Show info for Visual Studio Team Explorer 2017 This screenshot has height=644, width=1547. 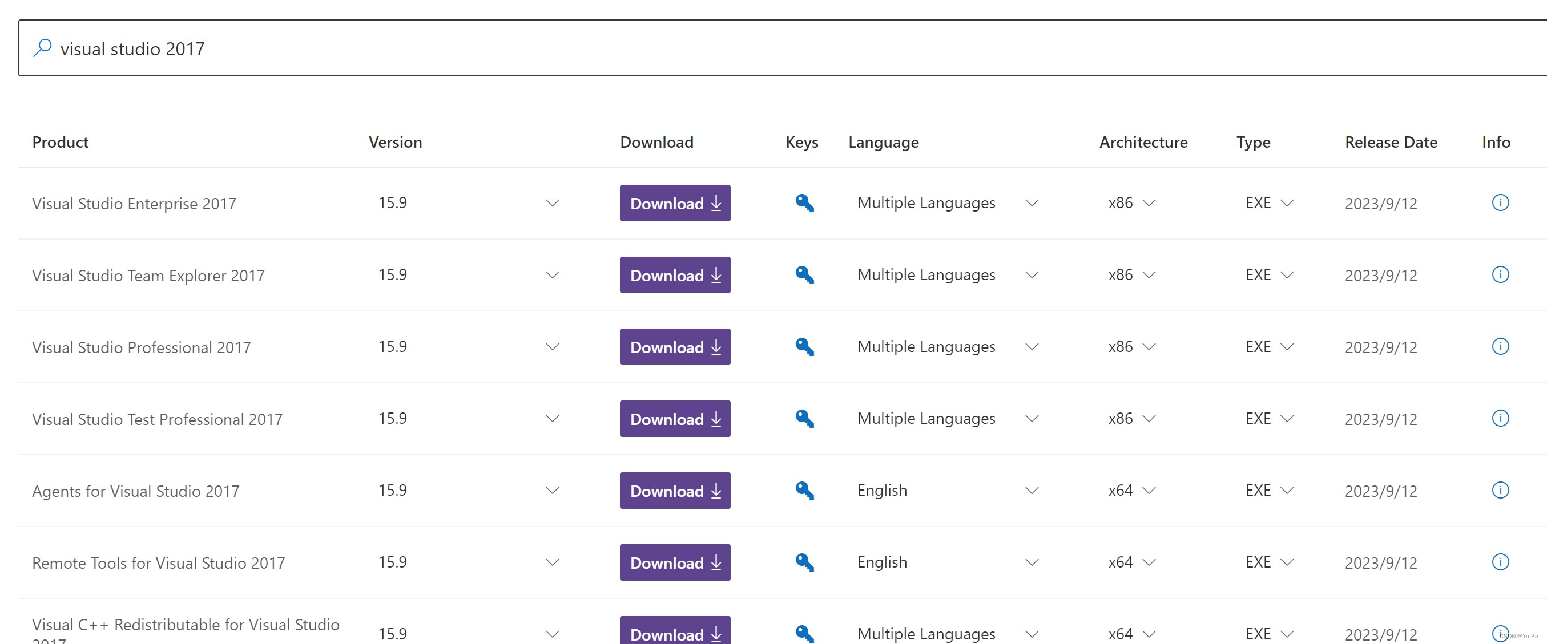1500,275
